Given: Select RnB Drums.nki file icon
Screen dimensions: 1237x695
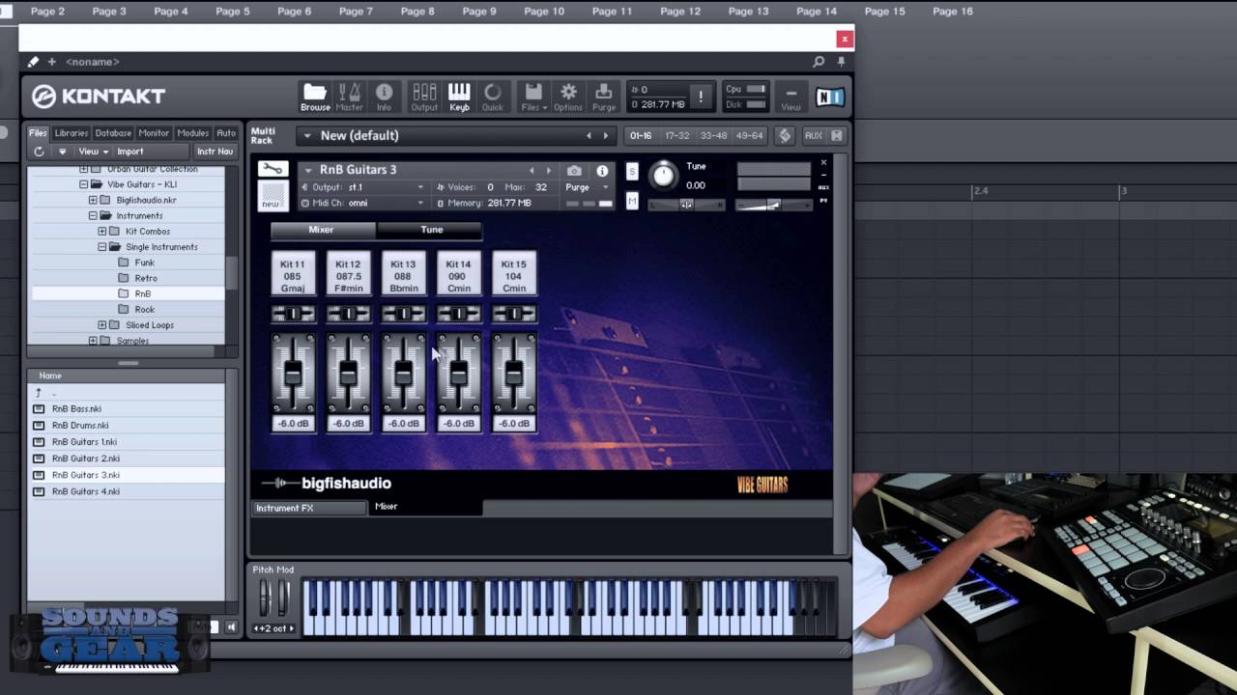Looking at the screenshot, I should pos(39,425).
